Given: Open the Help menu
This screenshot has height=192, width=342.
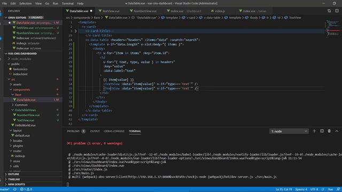Looking at the screenshot, I should [x=80, y=4].
